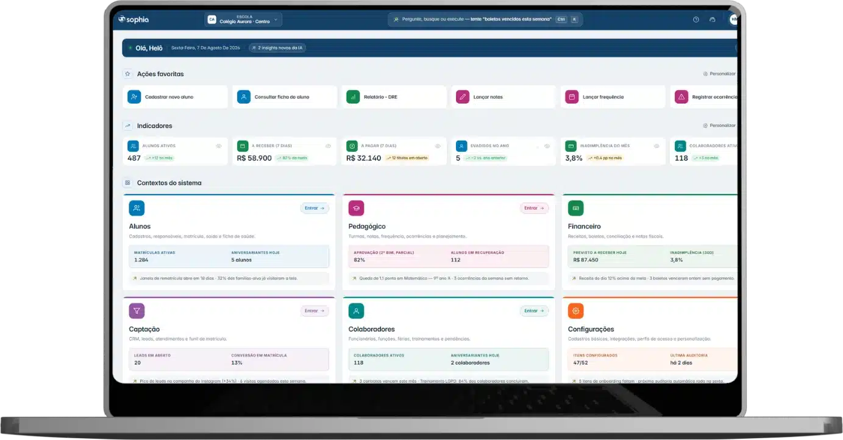
Task: Open the Colégio Aurora - Centro school selector
Action: 243,20
